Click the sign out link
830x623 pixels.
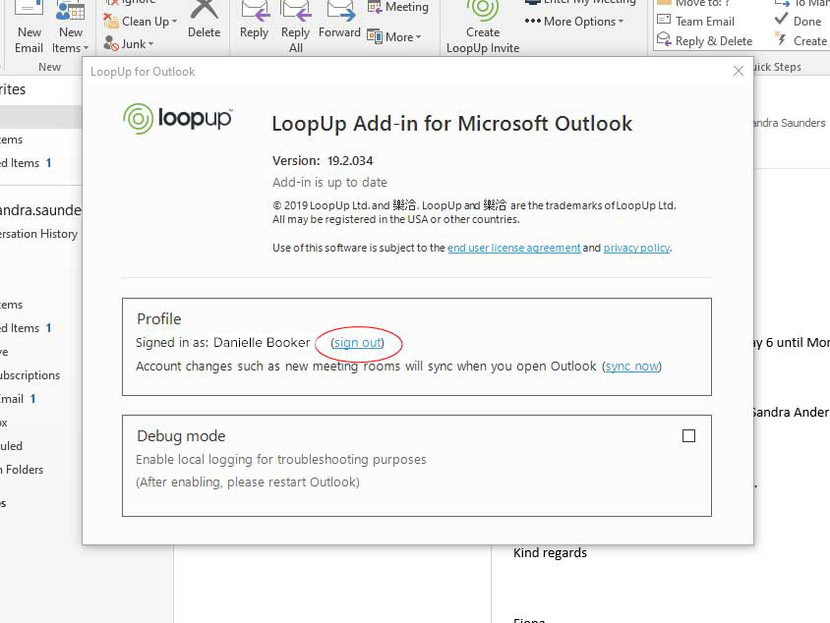point(357,343)
